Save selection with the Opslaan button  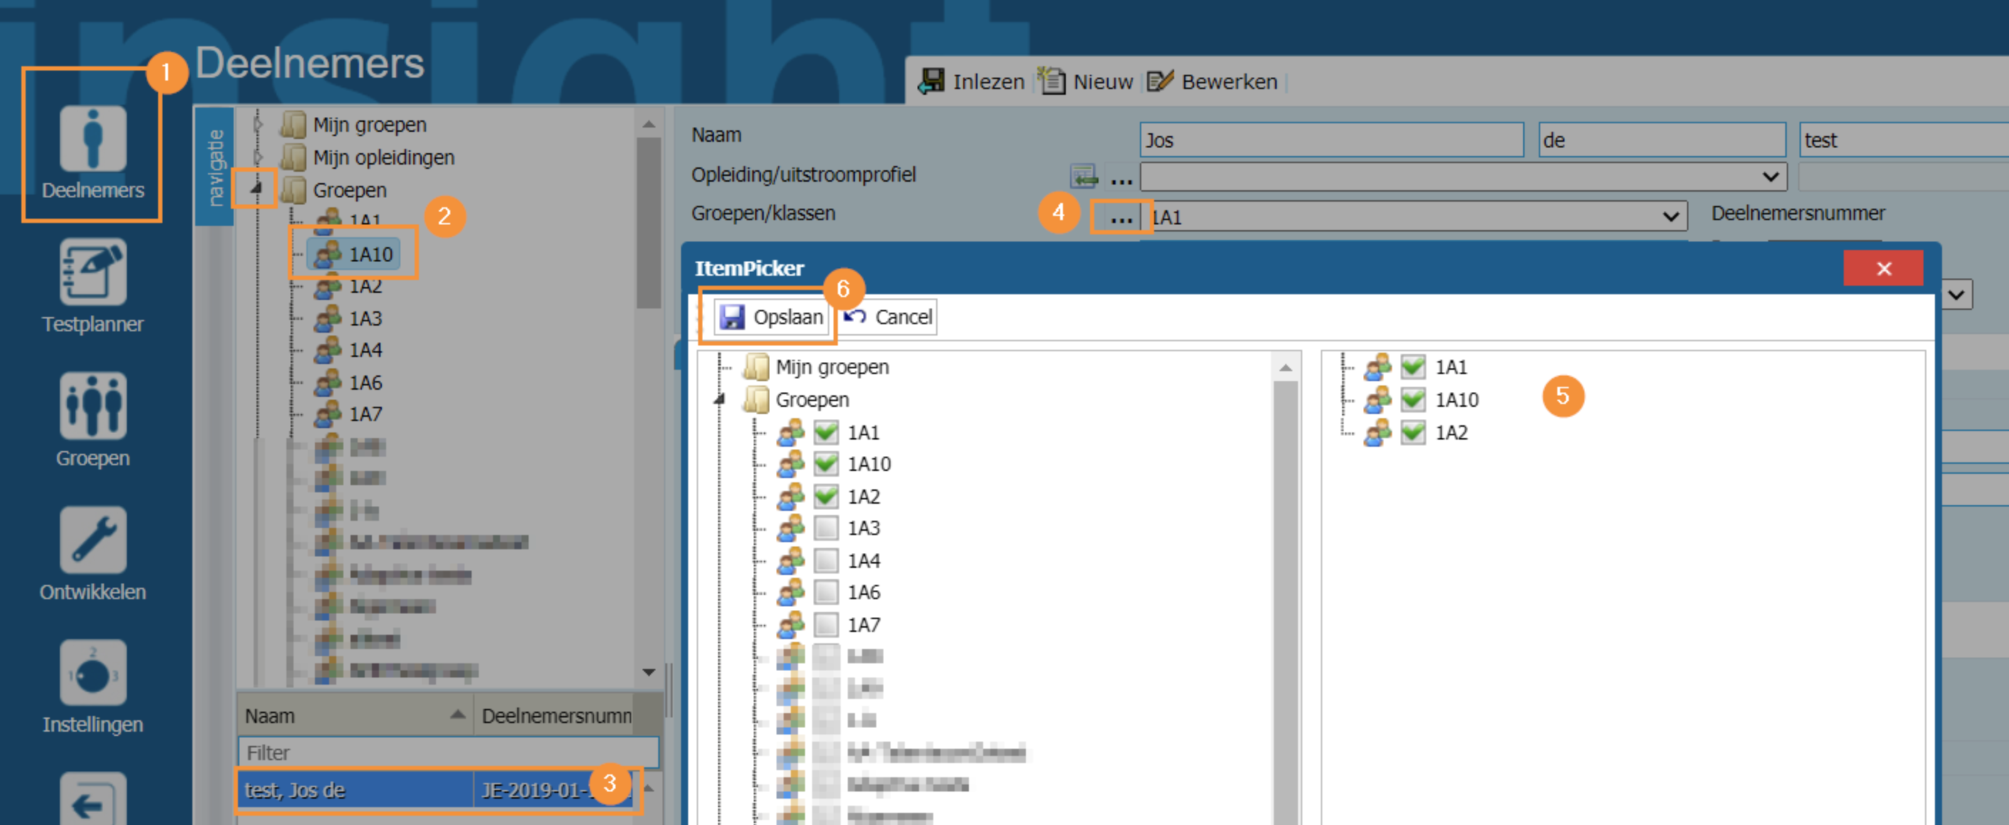click(772, 317)
